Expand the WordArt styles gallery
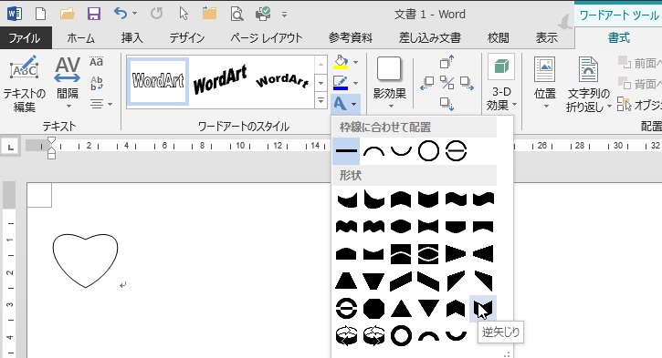Viewport: 662px width, 358px height. coord(320,101)
